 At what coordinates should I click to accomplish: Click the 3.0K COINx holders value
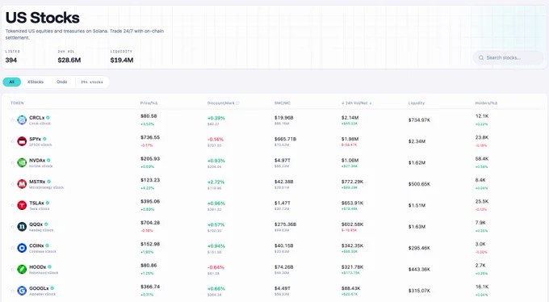click(x=480, y=244)
